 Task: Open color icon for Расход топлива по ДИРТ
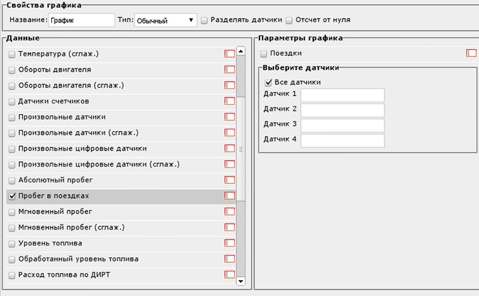pos(230,275)
